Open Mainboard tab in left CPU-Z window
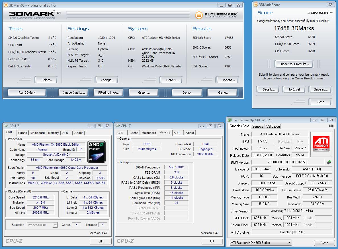The height and width of the screenshot is (249, 338). 38,133
